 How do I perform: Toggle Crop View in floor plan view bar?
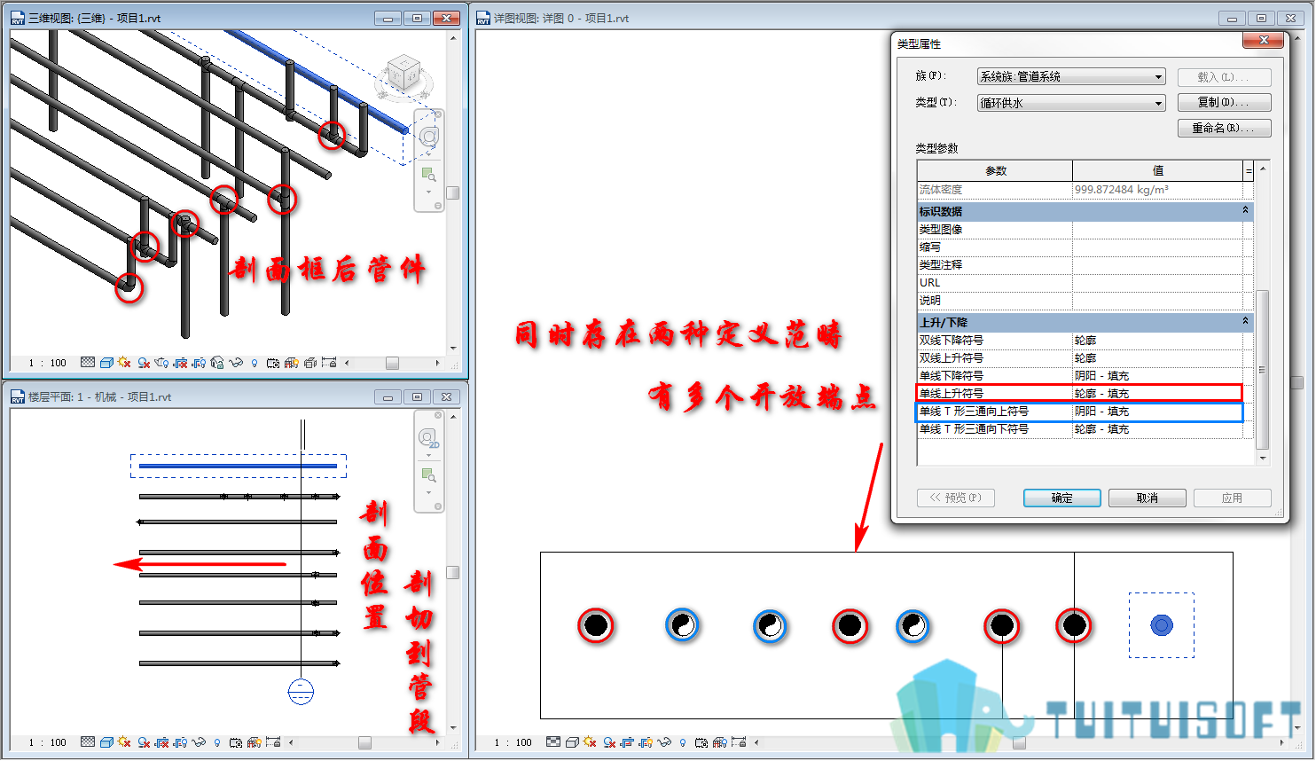161,742
